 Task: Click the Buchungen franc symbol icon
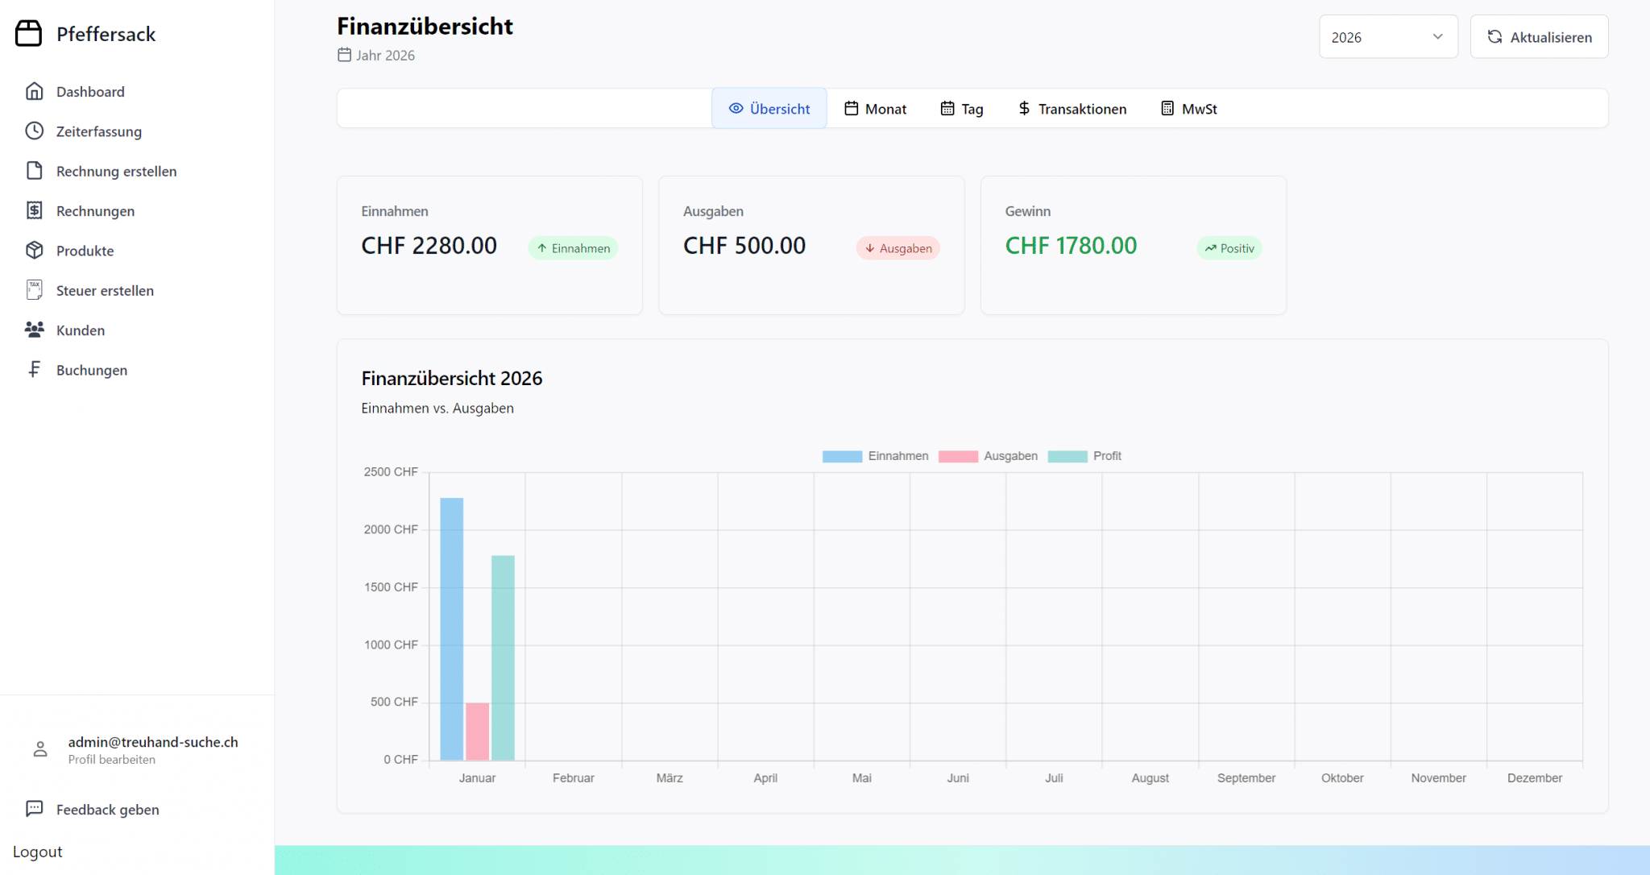(x=34, y=369)
